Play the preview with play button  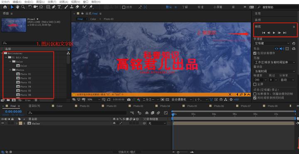[274, 33]
